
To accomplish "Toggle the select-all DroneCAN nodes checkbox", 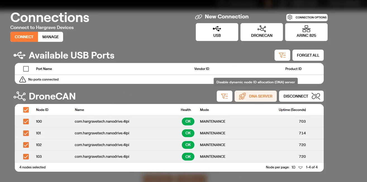I will click(x=26, y=110).
